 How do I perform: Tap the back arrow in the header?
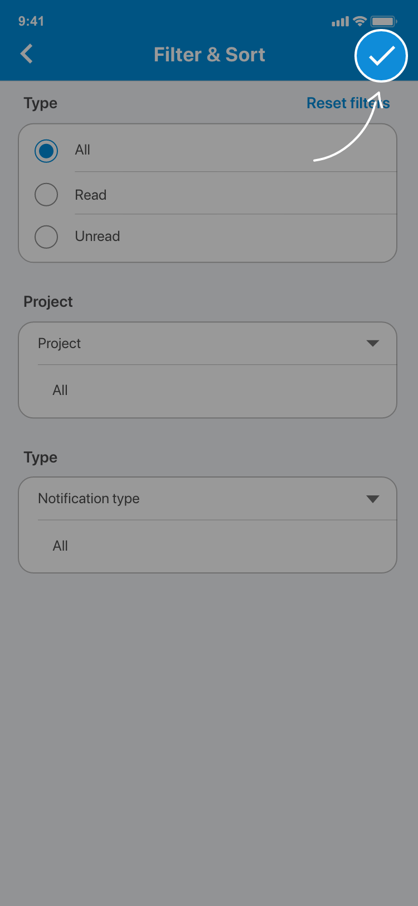coord(27,54)
